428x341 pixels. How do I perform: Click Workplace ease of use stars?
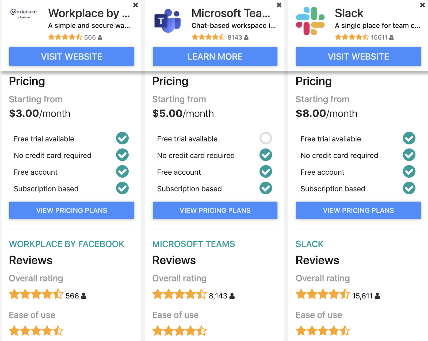point(36,331)
